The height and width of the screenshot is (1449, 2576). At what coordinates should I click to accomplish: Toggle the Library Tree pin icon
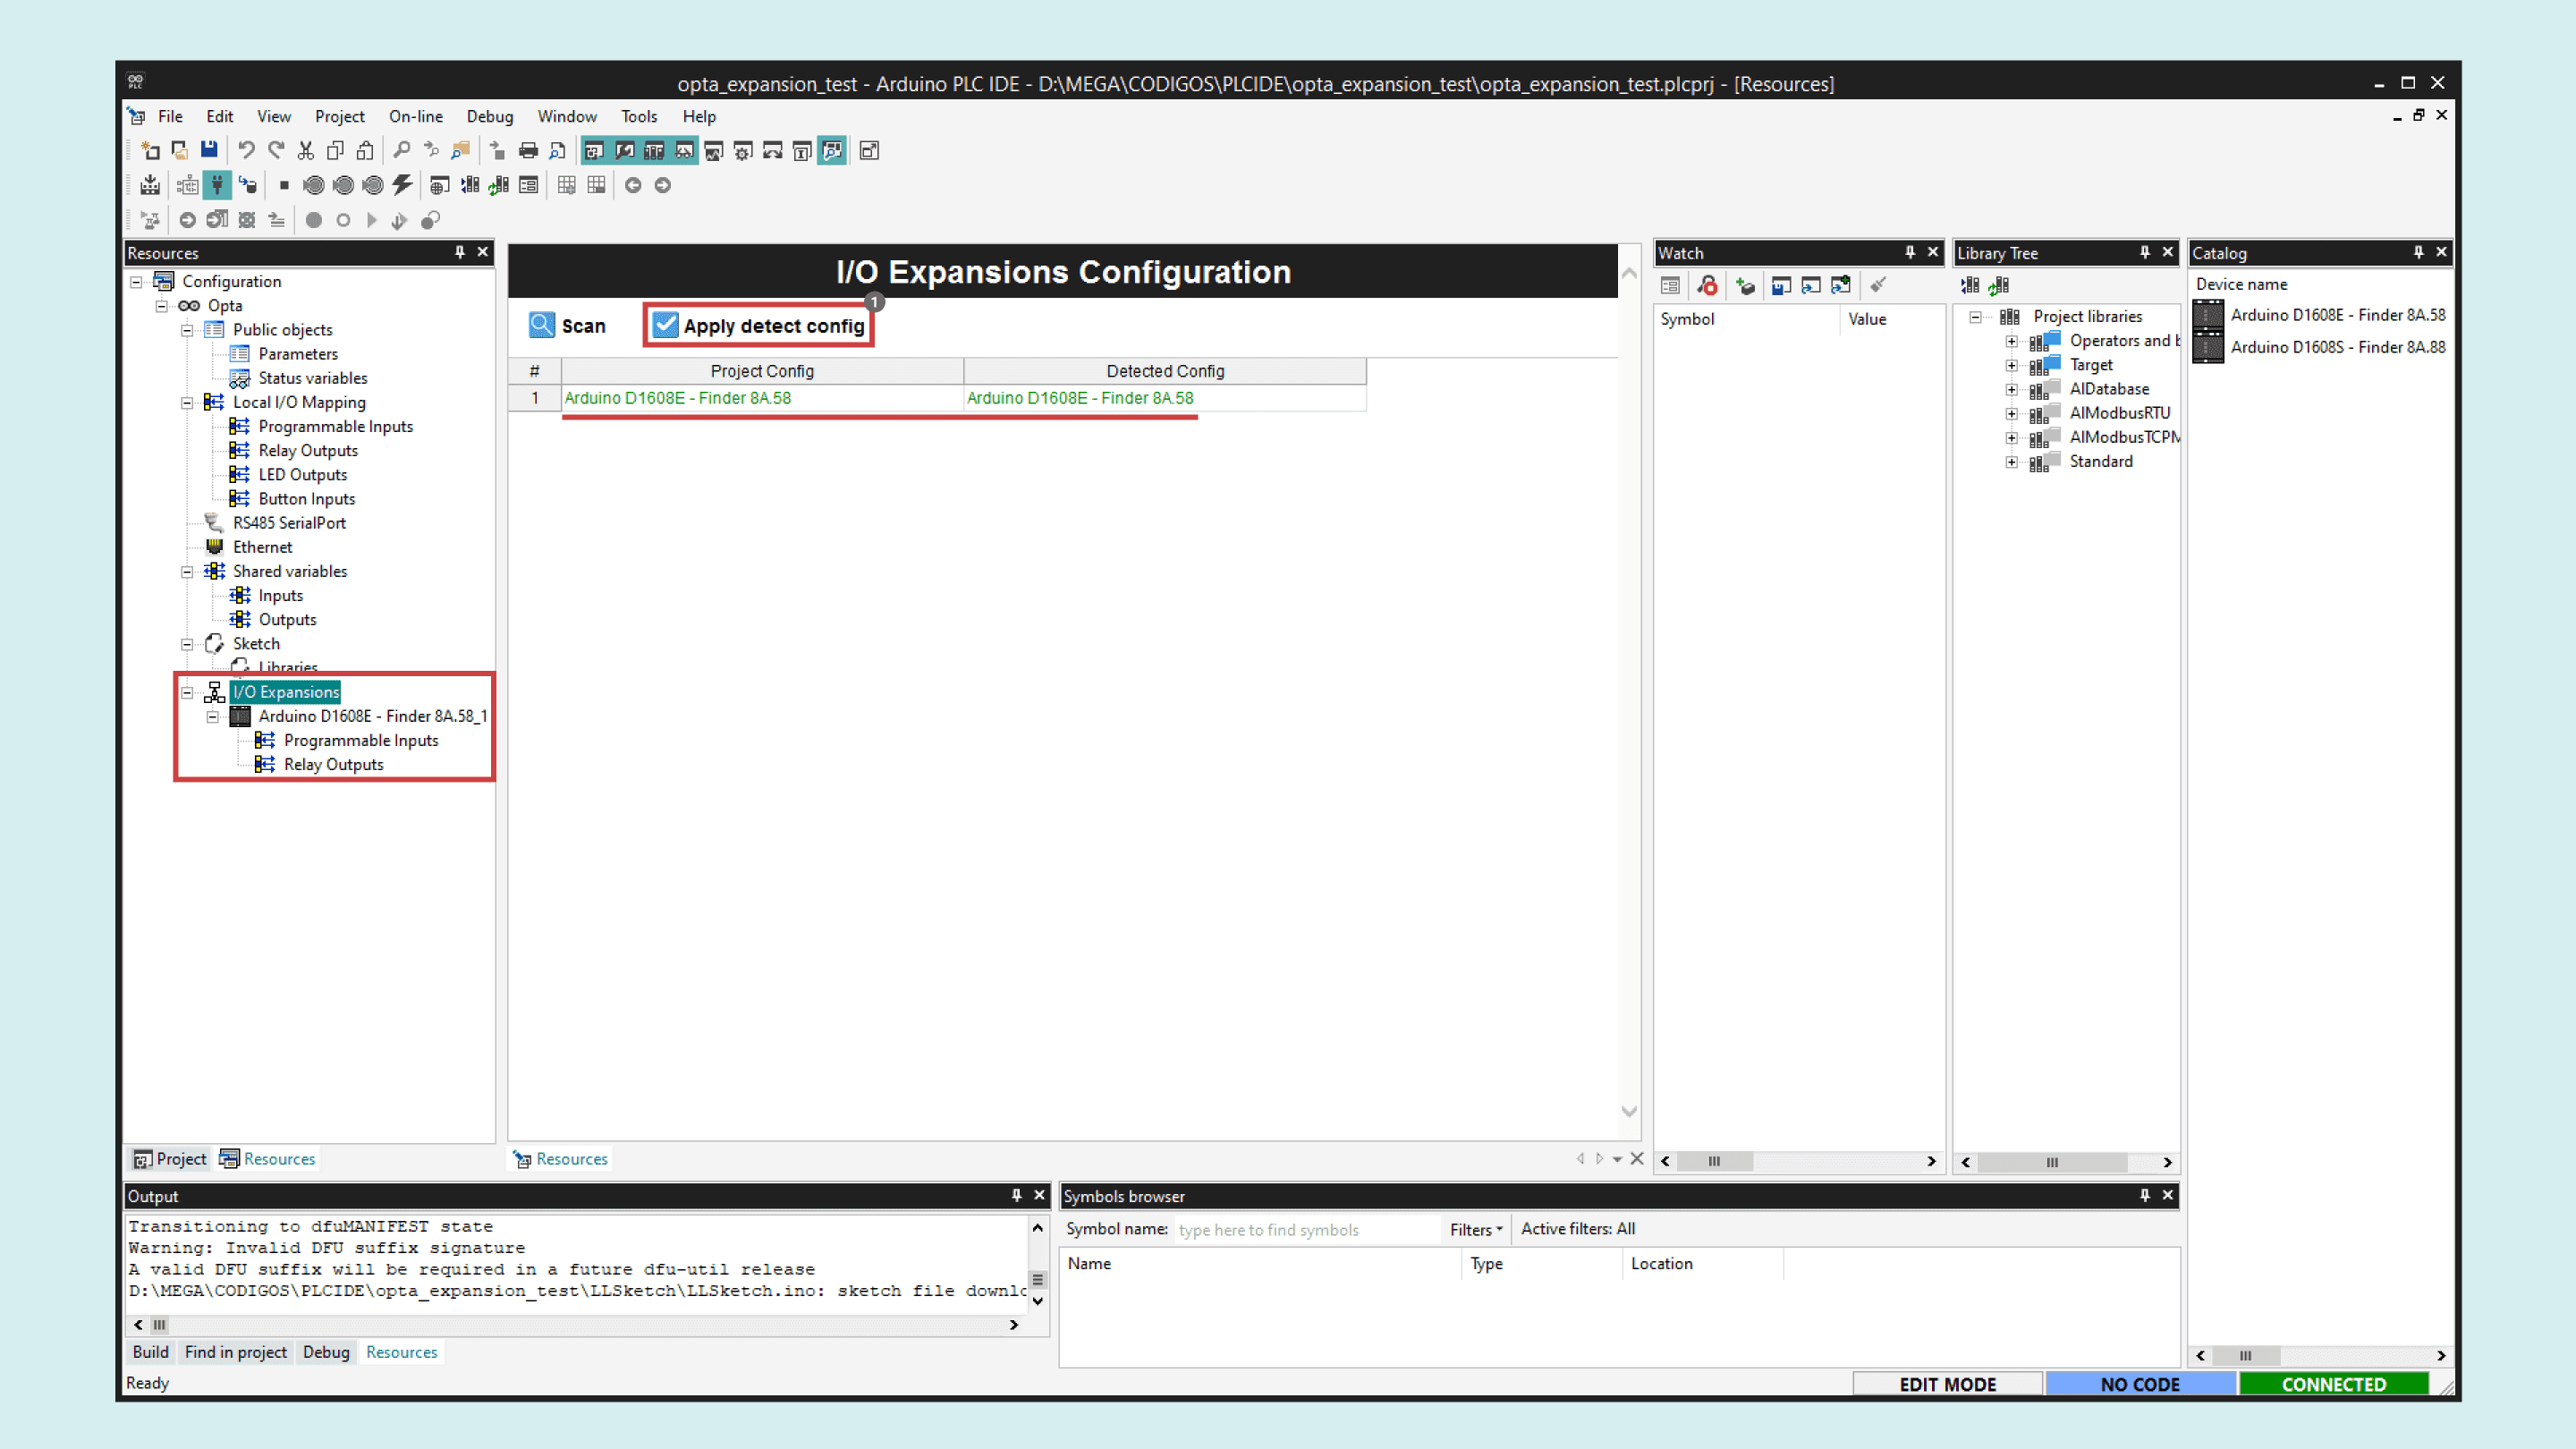coord(2144,252)
